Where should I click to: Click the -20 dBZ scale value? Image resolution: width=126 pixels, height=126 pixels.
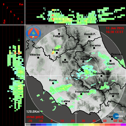coord(30,121)
